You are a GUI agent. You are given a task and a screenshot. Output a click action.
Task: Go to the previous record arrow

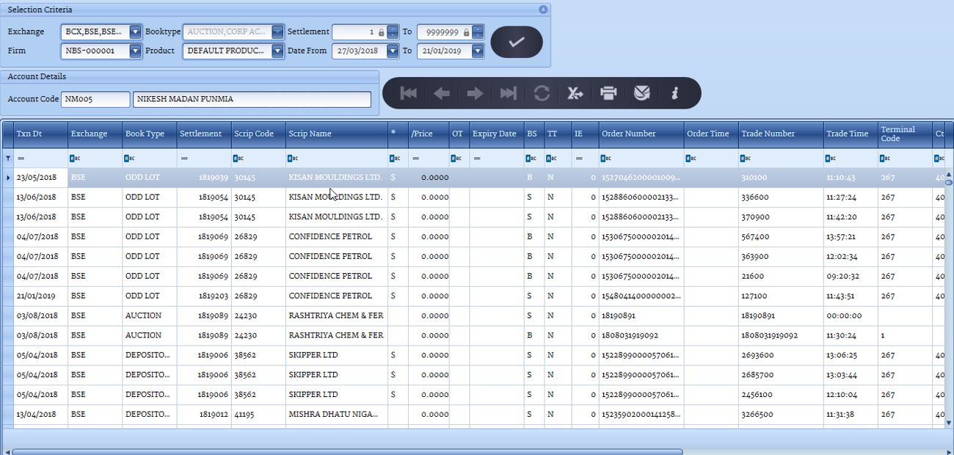(442, 93)
